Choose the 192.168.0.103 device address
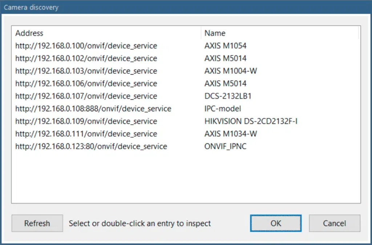Screen dimensions: 372x245 pyautogui.click(x=86, y=71)
